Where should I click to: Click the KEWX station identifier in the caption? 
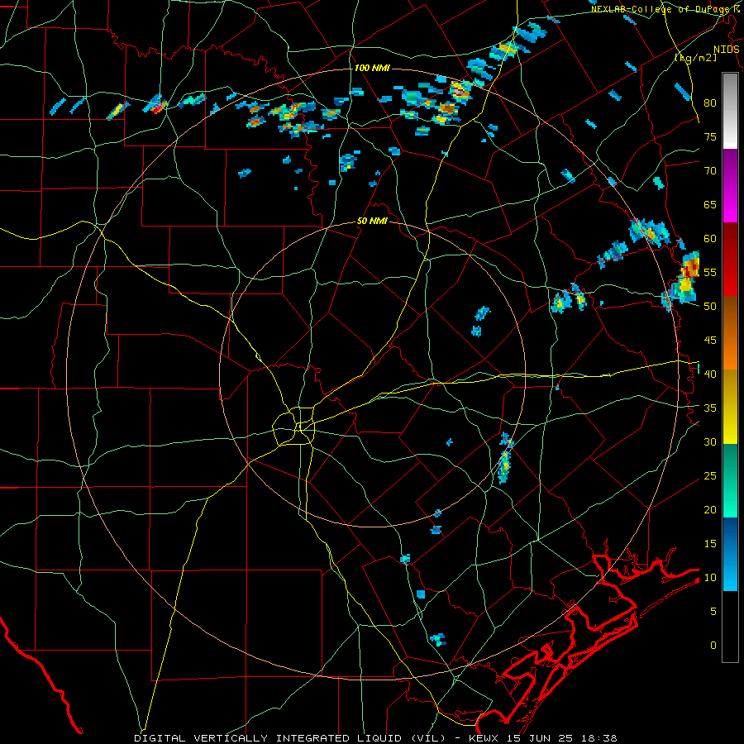point(484,738)
